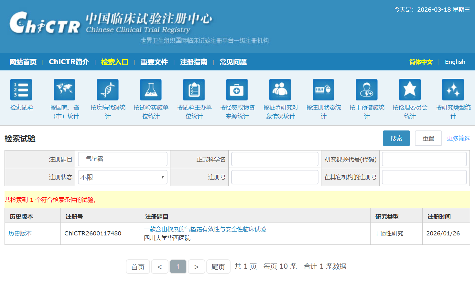This screenshot has height=290, width=475.
Task: Open the world map statistics icon
Action: (64, 90)
